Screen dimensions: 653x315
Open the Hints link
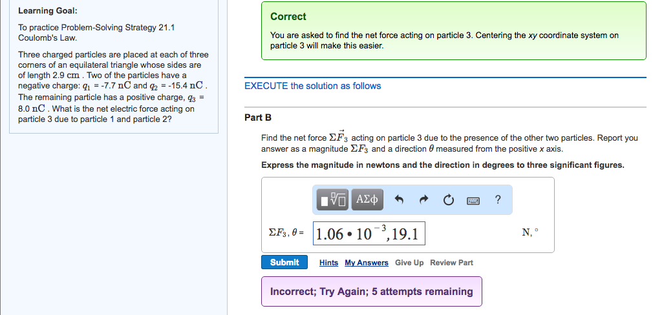328,263
